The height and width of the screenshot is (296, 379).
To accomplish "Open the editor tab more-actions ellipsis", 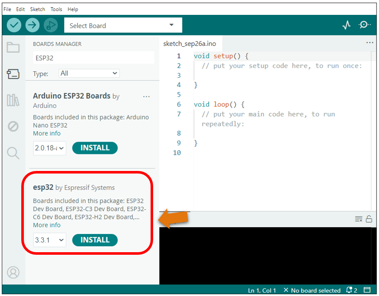I will pos(370,43).
